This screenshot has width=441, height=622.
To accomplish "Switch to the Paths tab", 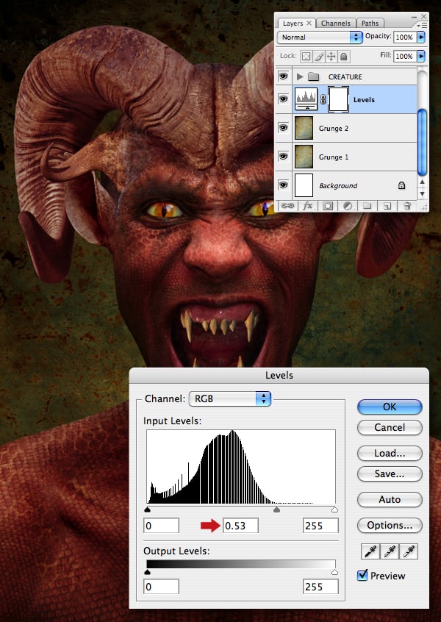I will 370,24.
